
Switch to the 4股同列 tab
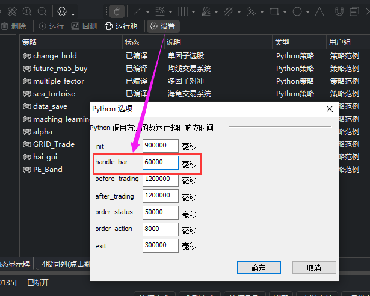(63, 264)
